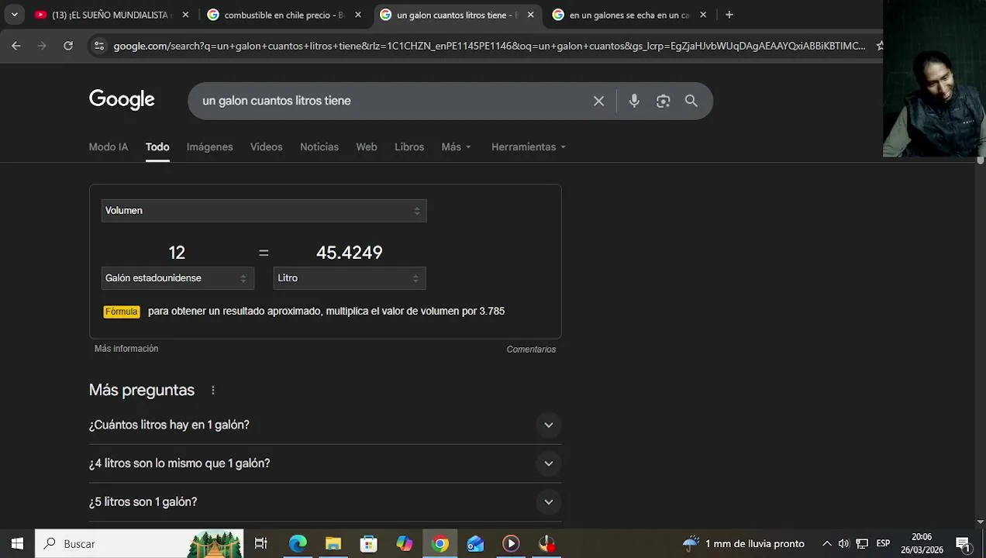The width and height of the screenshot is (986, 558).
Task: Close the combustible en chile precio tab
Action: pos(358,15)
